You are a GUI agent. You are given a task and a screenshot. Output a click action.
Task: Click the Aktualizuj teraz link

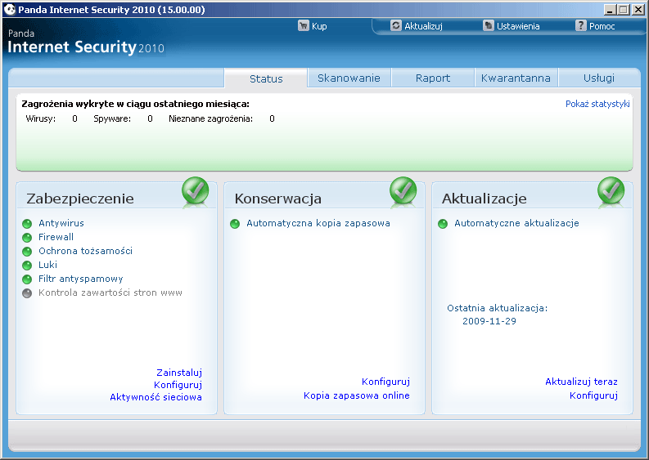coord(581,382)
